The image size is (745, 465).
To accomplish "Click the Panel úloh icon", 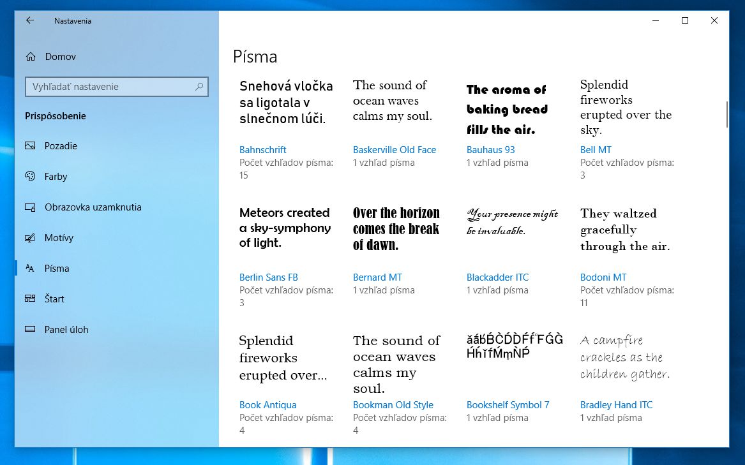I will [x=30, y=329].
